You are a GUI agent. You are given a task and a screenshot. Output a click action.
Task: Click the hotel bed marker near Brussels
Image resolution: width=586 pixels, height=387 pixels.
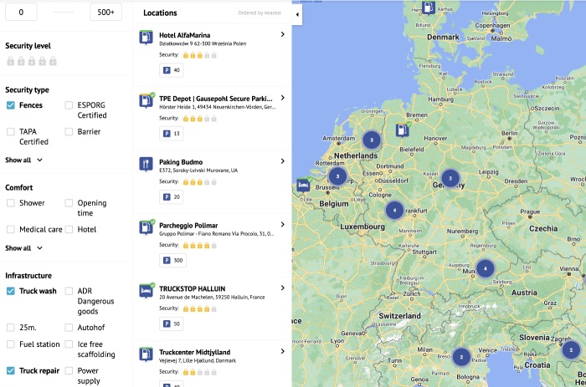pyautogui.click(x=303, y=185)
